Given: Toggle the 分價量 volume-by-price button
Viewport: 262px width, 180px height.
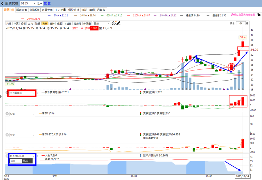Looking at the screenshot, I should pos(87,23).
